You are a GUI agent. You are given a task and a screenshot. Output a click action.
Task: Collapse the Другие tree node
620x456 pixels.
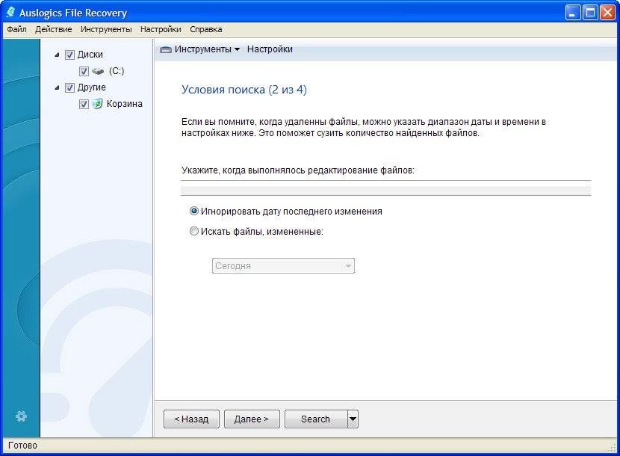coord(57,87)
